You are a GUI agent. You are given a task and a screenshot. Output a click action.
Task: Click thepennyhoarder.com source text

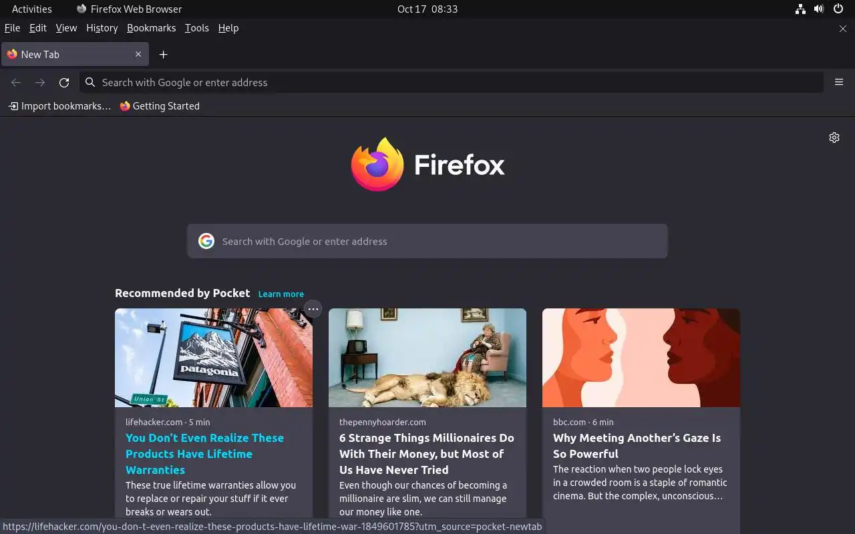point(383,422)
